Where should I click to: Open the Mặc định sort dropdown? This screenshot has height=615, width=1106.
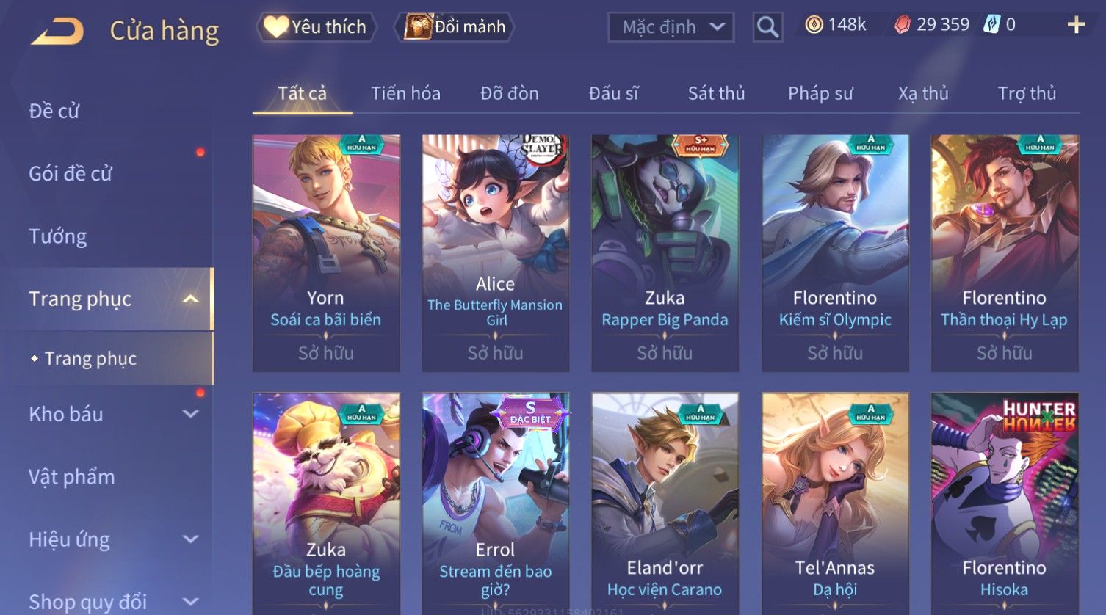click(671, 27)
